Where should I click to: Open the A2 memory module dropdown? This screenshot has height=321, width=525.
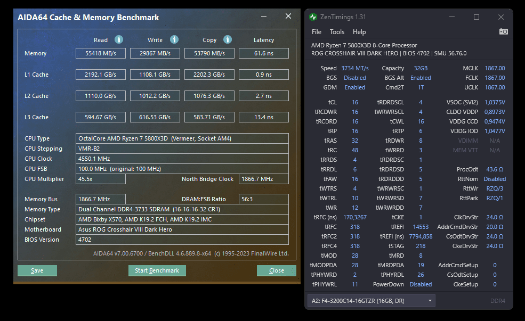(371, 301)
